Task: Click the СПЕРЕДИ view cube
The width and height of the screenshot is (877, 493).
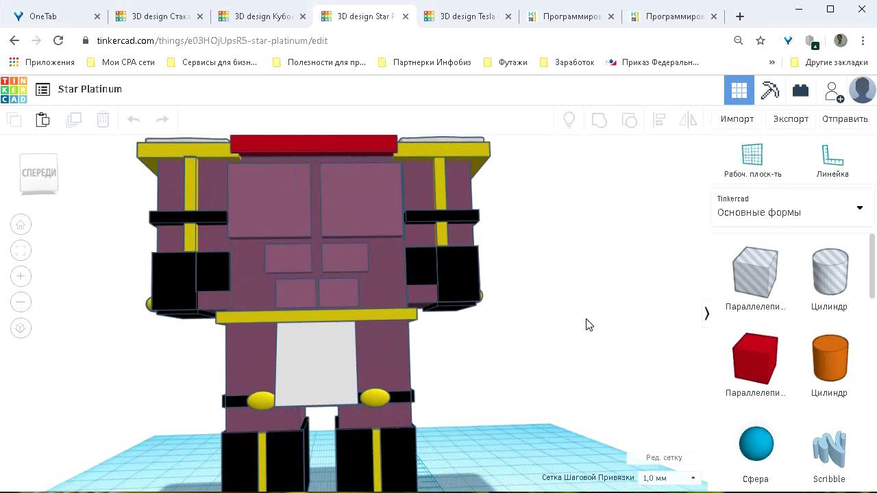Action: tap(39, 173)
